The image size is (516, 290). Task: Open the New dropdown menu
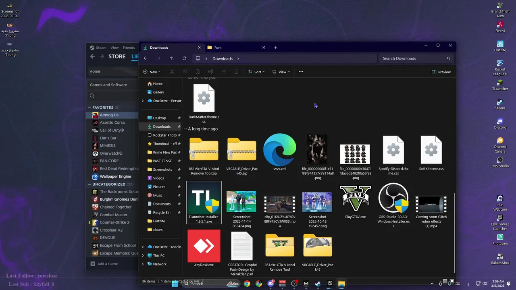[152, 72]
